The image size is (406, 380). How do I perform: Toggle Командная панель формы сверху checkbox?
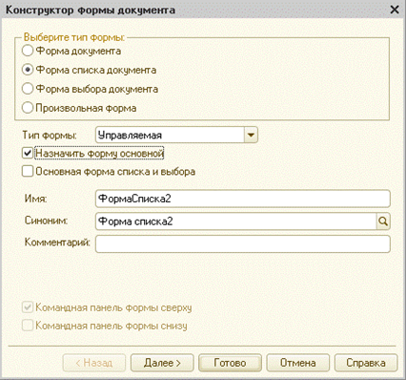pyautogui.click(x=28, y=307)
